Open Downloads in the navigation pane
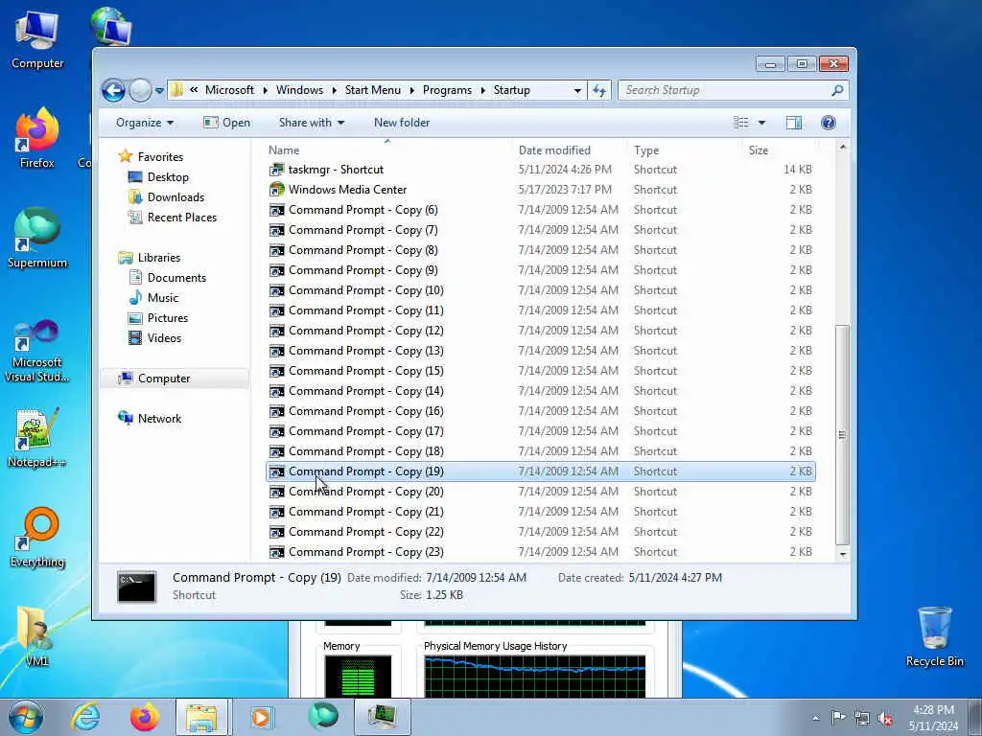The image size is (982, 736). click(175, 197)
